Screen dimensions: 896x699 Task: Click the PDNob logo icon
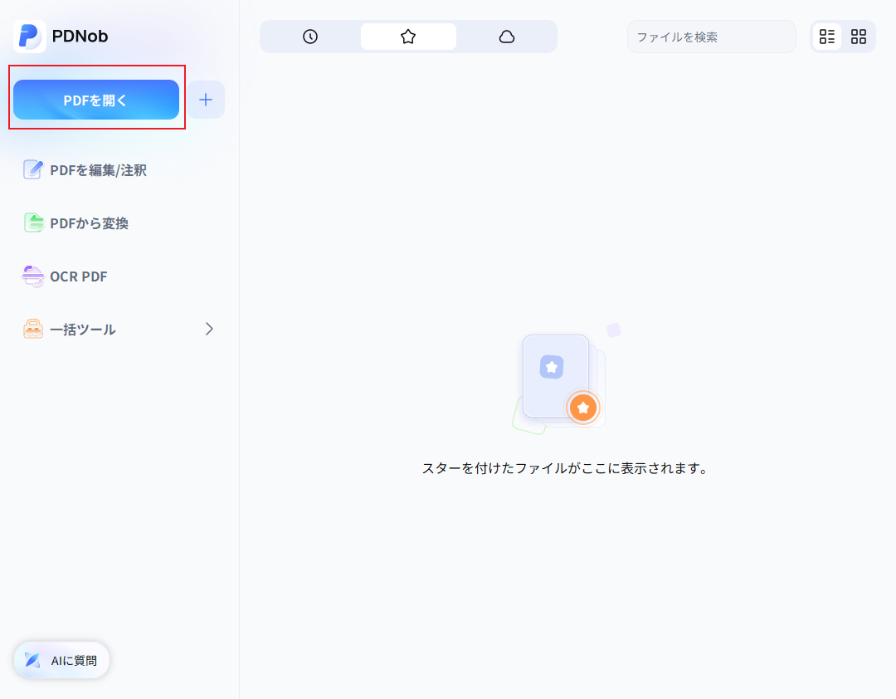31,36
